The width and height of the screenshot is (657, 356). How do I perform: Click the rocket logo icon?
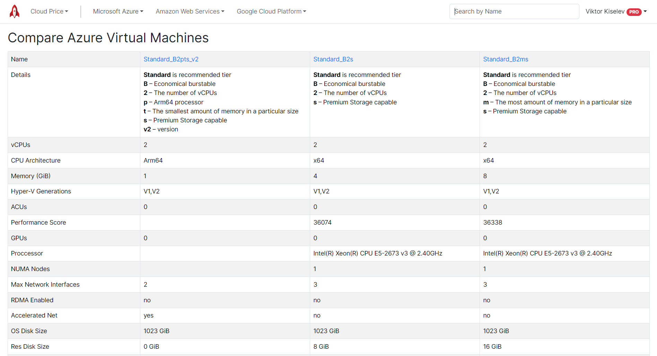click(15, 11)
